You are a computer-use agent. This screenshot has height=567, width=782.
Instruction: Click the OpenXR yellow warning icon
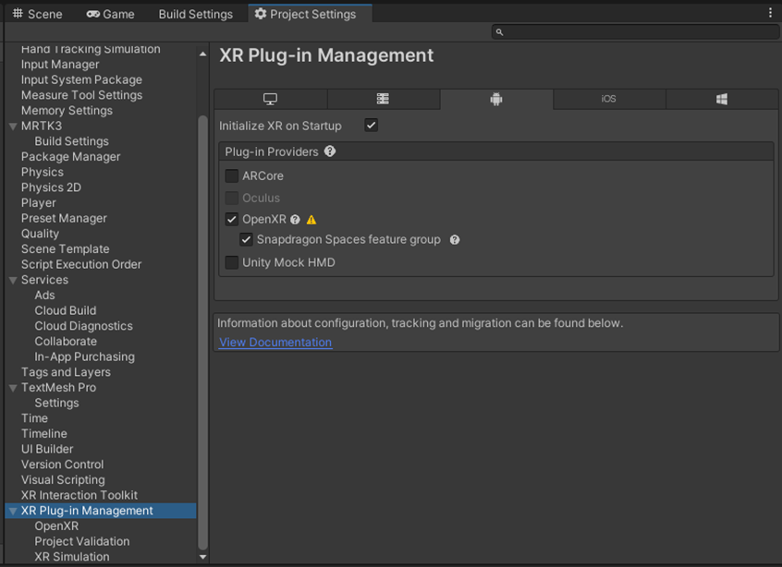(312, 220)
